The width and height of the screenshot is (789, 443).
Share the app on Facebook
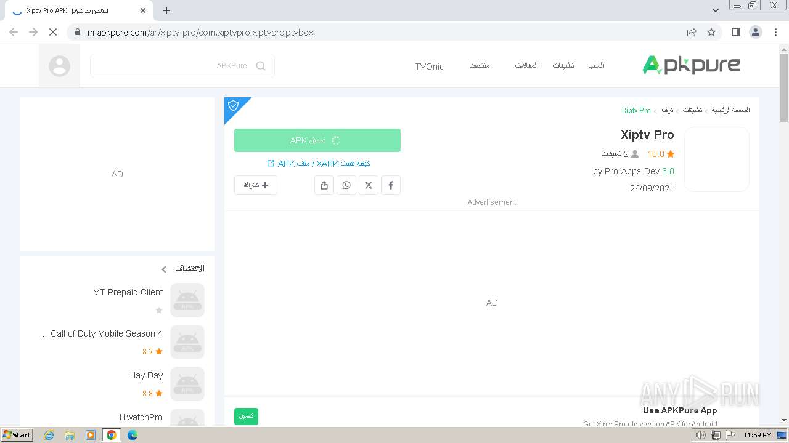pos(391,185)
